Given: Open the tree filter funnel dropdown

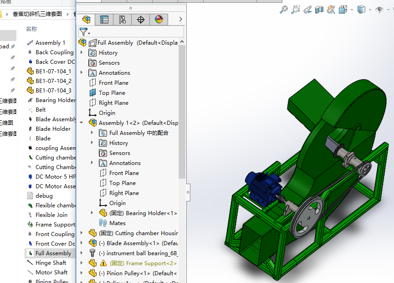Looking at the screenshot, I should [85, 32].
